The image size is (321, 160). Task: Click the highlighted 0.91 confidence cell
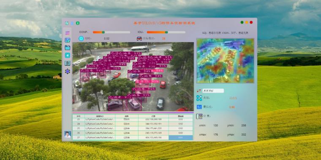coord(181,138)
